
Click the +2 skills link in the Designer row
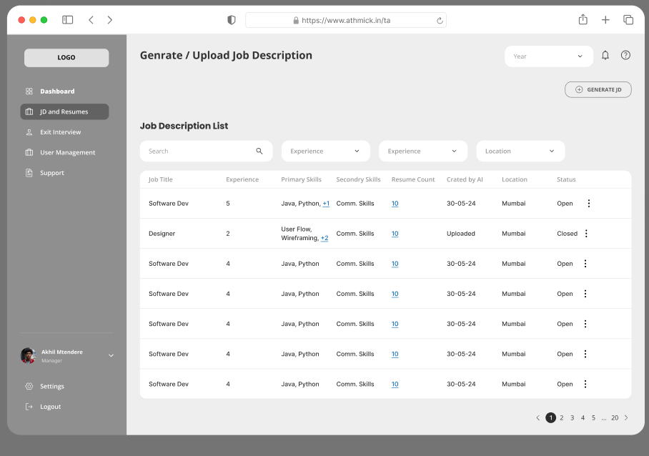[x=324, y=238]
